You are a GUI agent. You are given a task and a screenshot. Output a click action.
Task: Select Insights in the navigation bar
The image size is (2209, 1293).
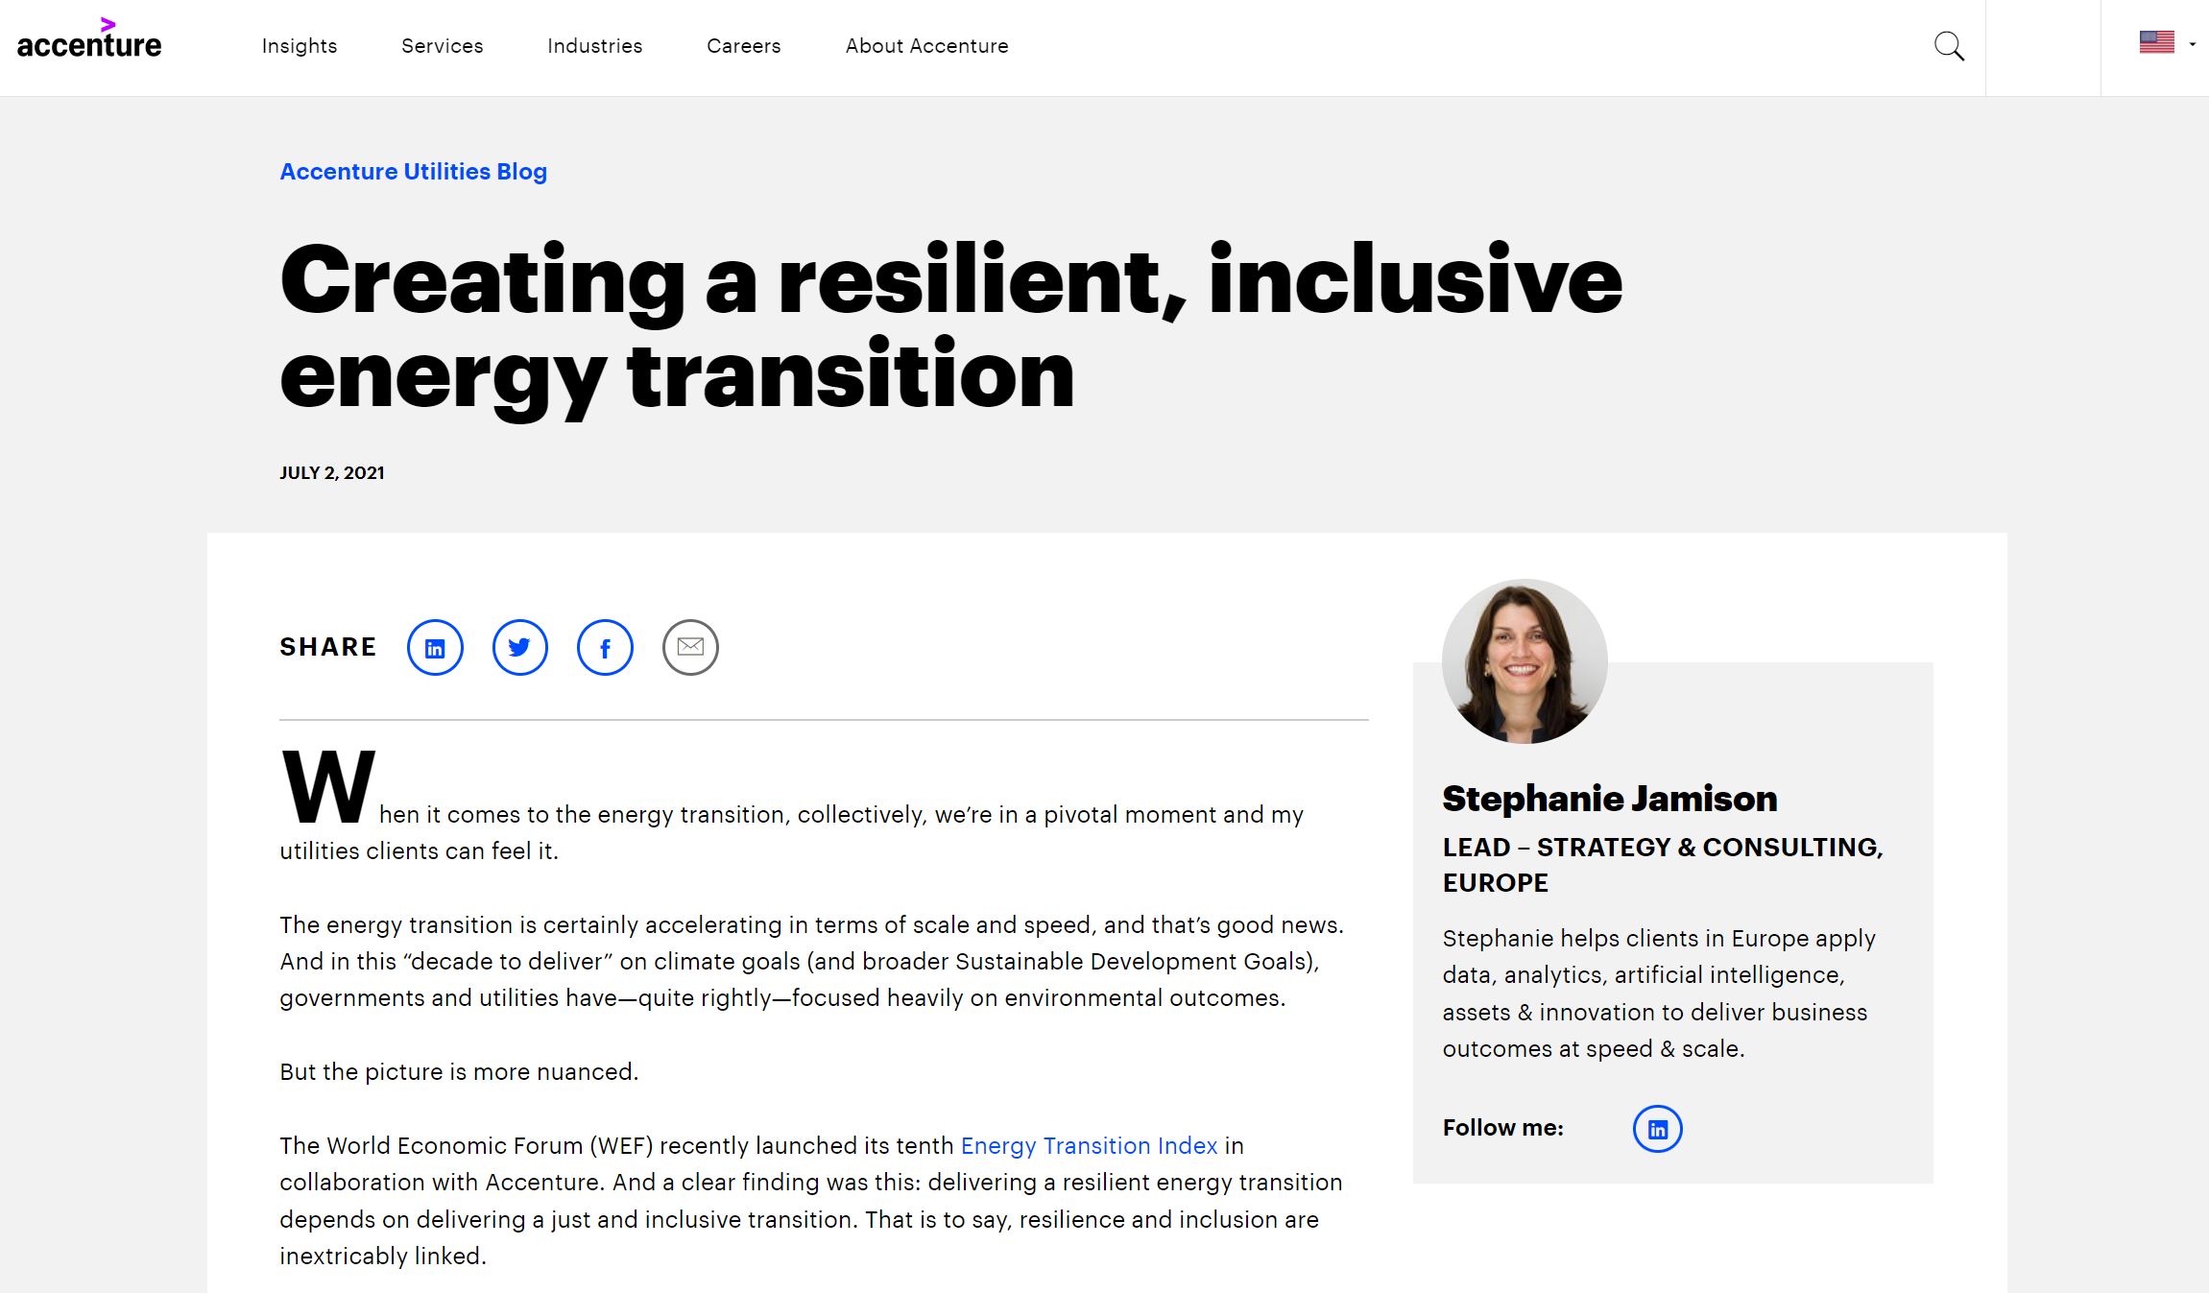tap(299, 45)
